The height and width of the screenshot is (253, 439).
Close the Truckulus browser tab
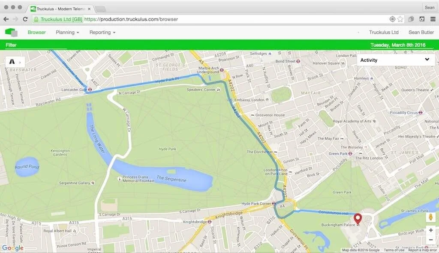pos(89,9)
